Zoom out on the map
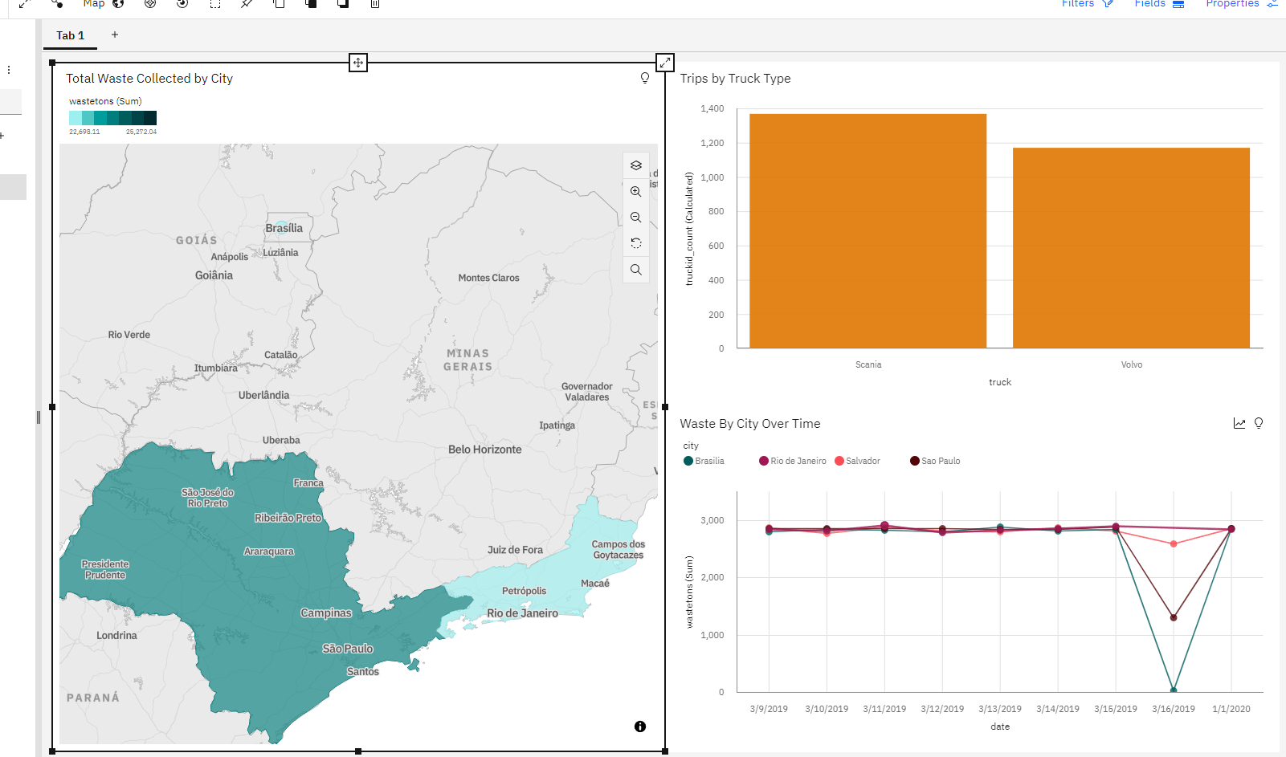Image resolution: width=1286 pixels, height=757 pixels. tap(635, 217)
